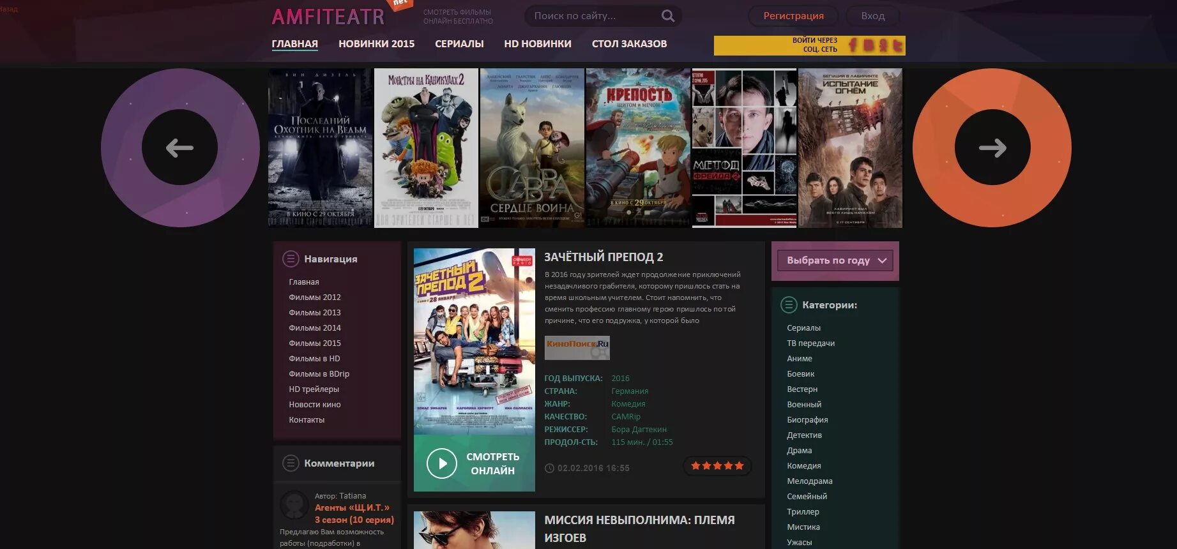Open the Последний охотник на ведьм poster
The image size is (1177, 549).
point(320,148)
